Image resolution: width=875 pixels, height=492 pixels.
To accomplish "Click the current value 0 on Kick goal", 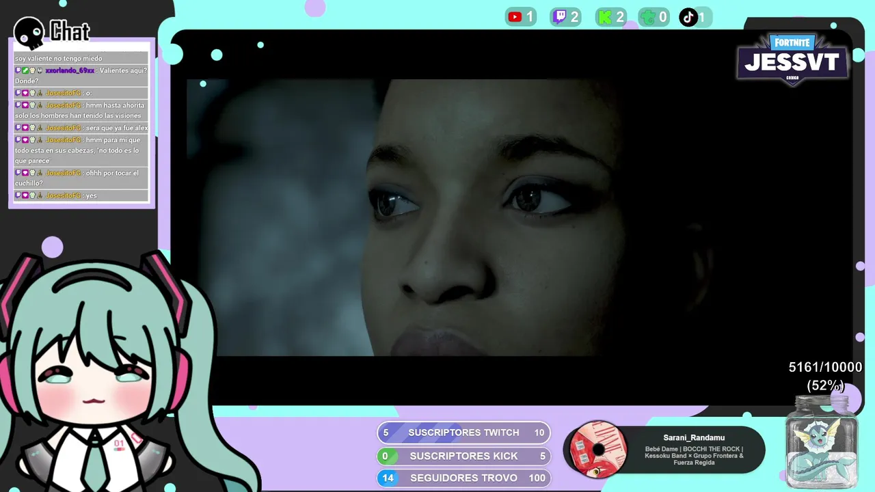I will (x=385, y=456).
